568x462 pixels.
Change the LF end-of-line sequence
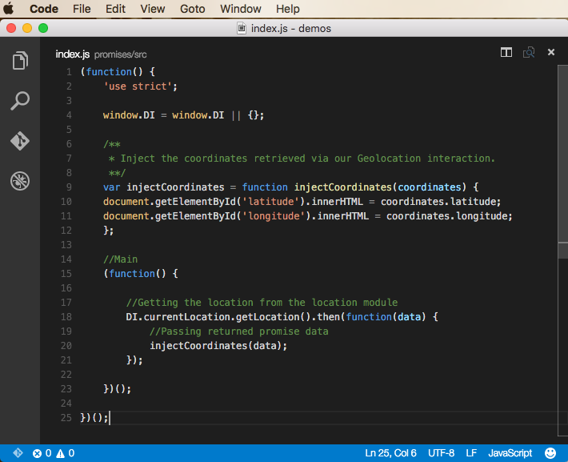[x=472, y=453]
